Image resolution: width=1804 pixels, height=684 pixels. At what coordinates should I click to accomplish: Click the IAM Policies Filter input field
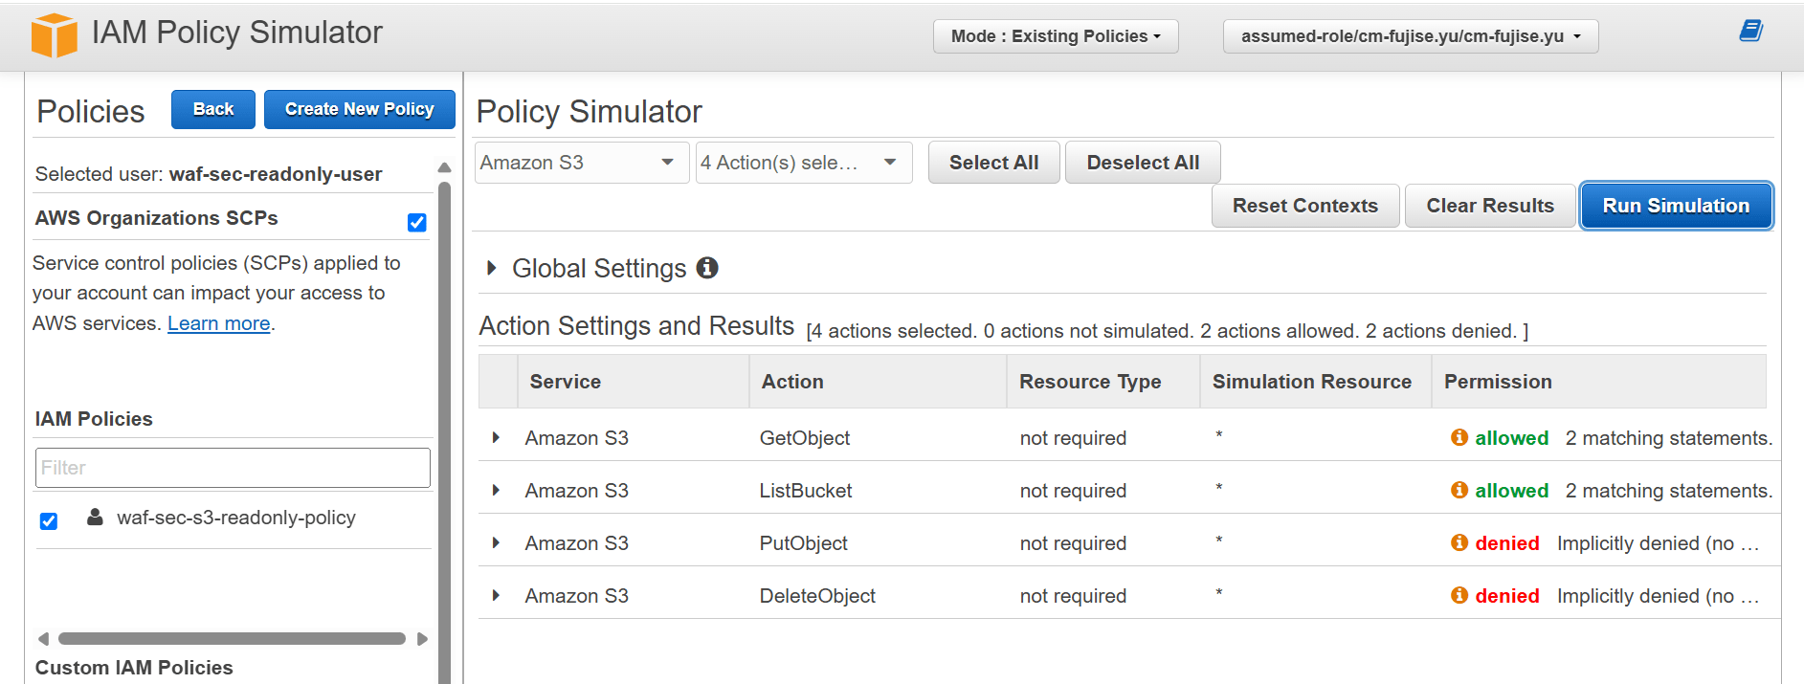pyautogui.click(x=233, y=468)
